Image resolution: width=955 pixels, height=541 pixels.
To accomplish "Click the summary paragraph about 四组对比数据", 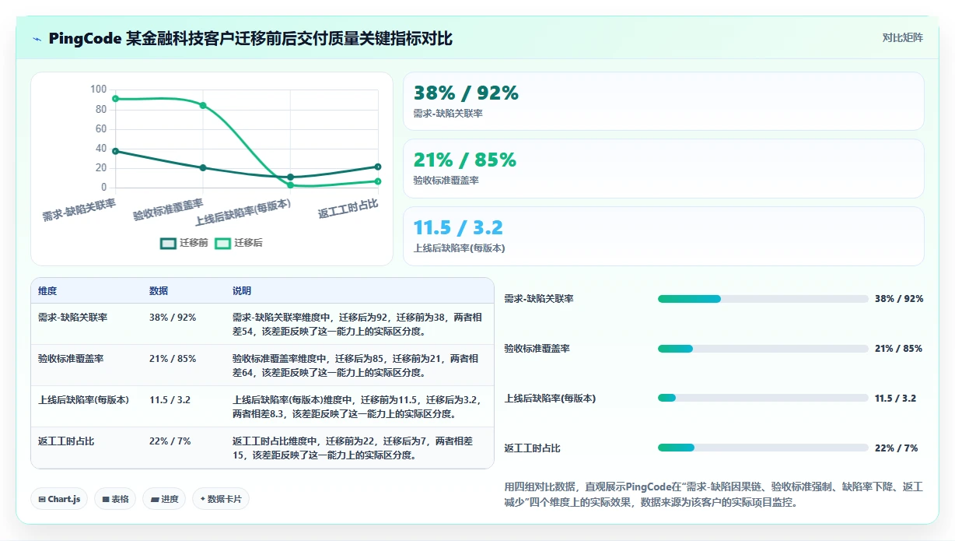I will click(x=714, y=494).
